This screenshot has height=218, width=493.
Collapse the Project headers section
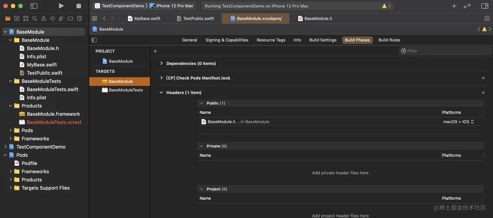click(202, 189)
